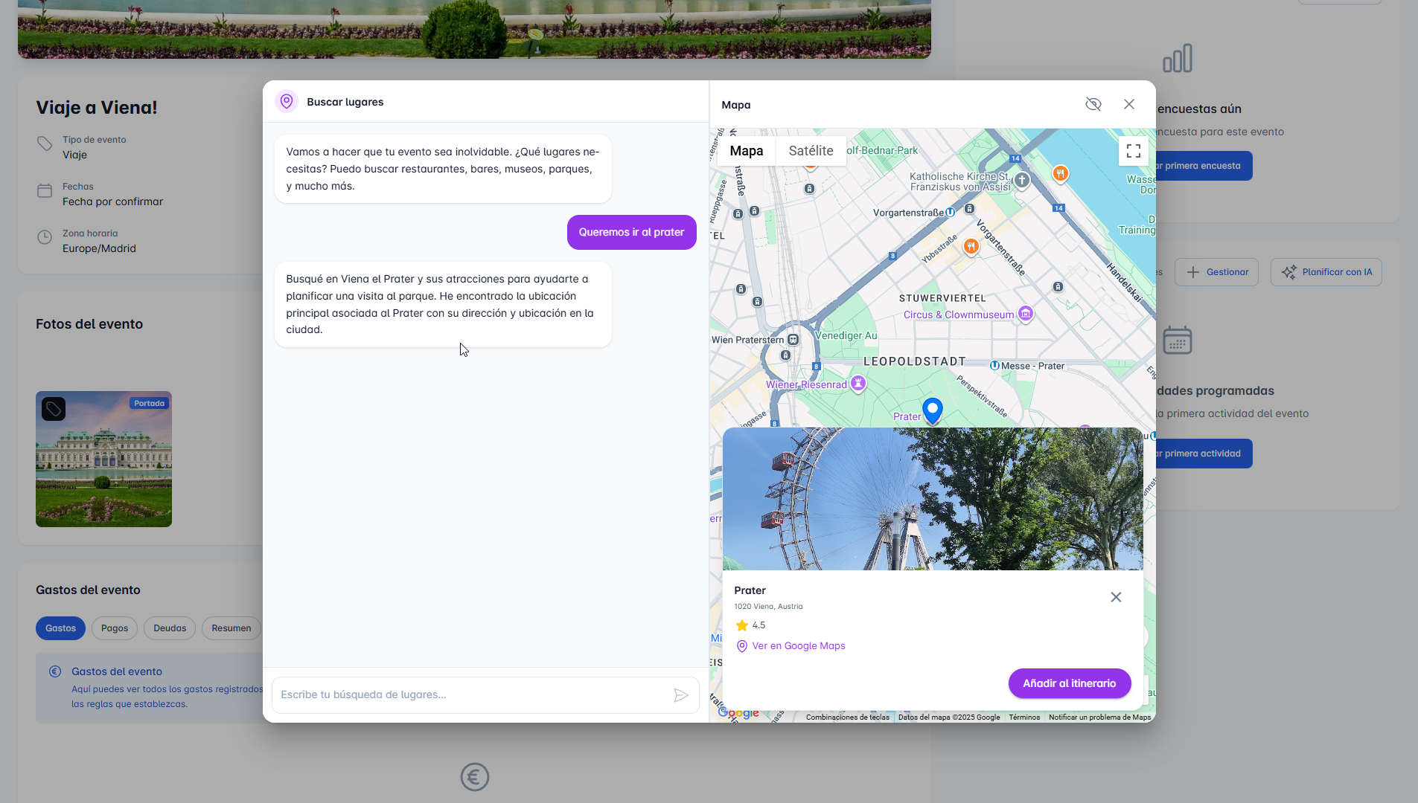Click create first activity button

click(x=1204, y=454)
